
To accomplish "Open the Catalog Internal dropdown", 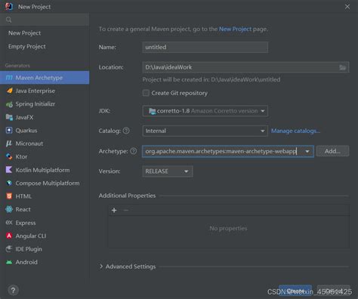I will click(x=205, y=131).
